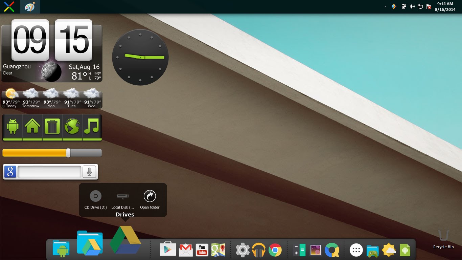This screenshot has height=260, width=462.
Task: Launch Google Maps dock icon
Action: click(218, 250)
